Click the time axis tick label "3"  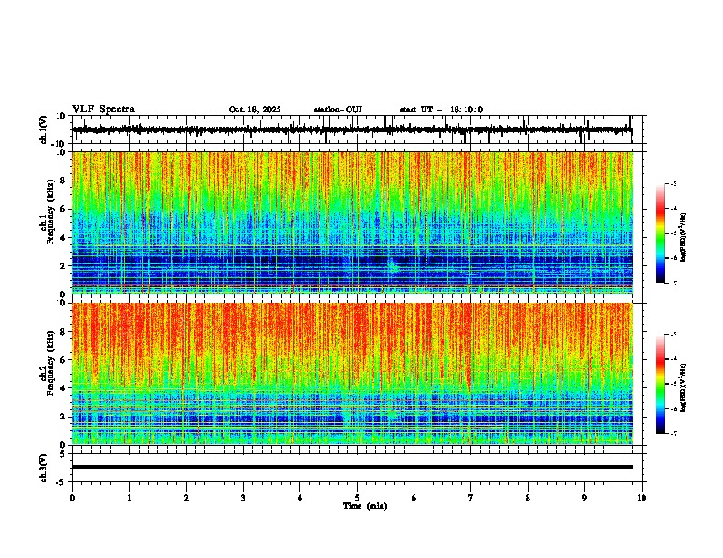point(243,498)
